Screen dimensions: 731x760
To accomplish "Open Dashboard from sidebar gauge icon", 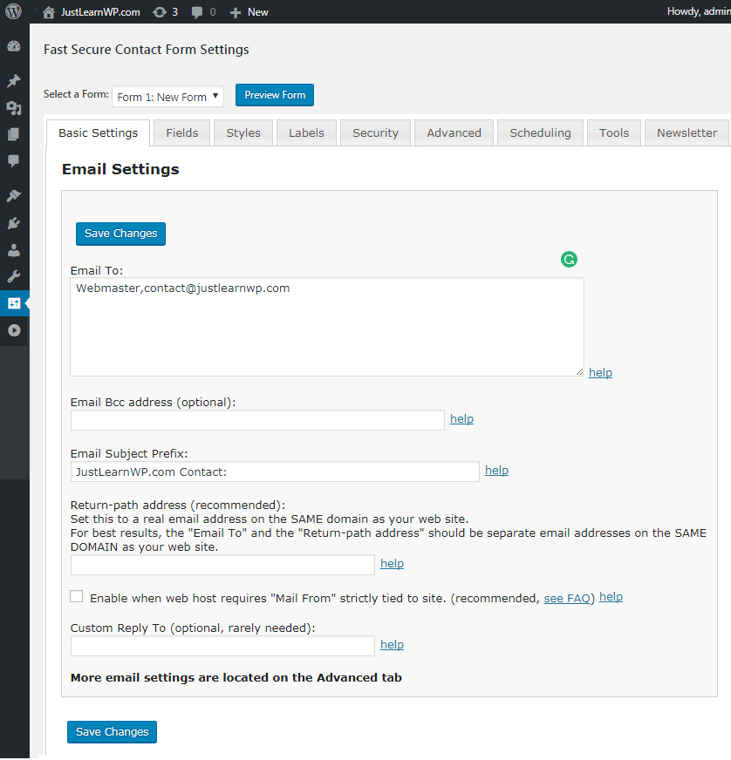I will pyautogui.click(x=14, y=46).
